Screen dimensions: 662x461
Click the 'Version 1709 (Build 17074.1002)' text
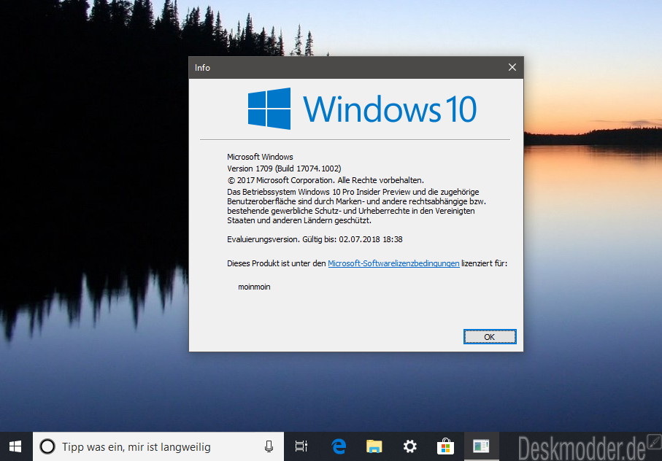point(284,168)
